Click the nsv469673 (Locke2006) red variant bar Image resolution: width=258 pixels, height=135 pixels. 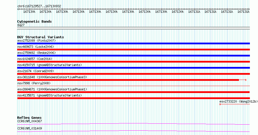(133, 50)
